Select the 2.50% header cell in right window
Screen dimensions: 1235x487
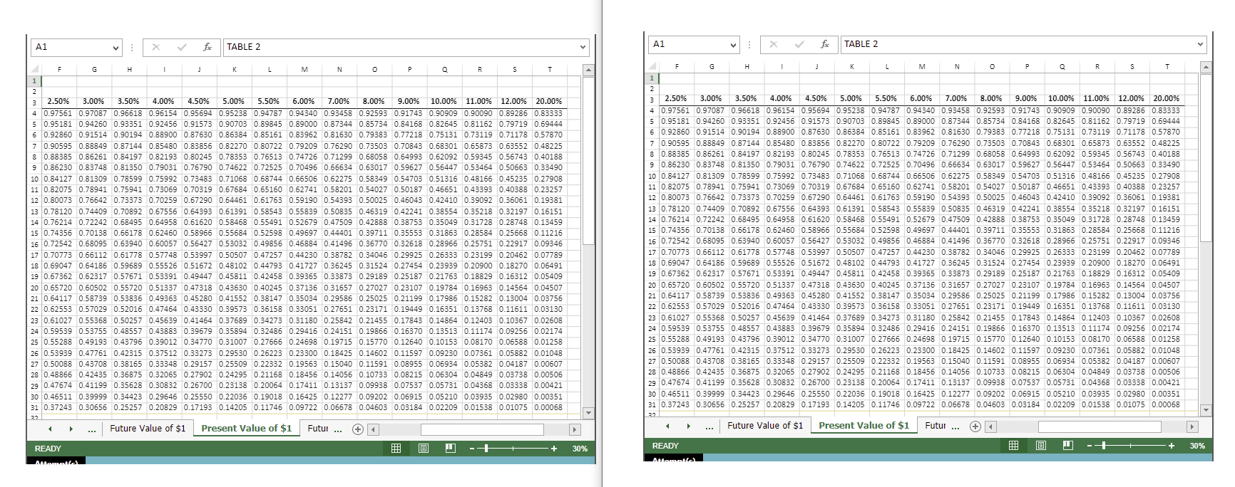pos(676,98)
